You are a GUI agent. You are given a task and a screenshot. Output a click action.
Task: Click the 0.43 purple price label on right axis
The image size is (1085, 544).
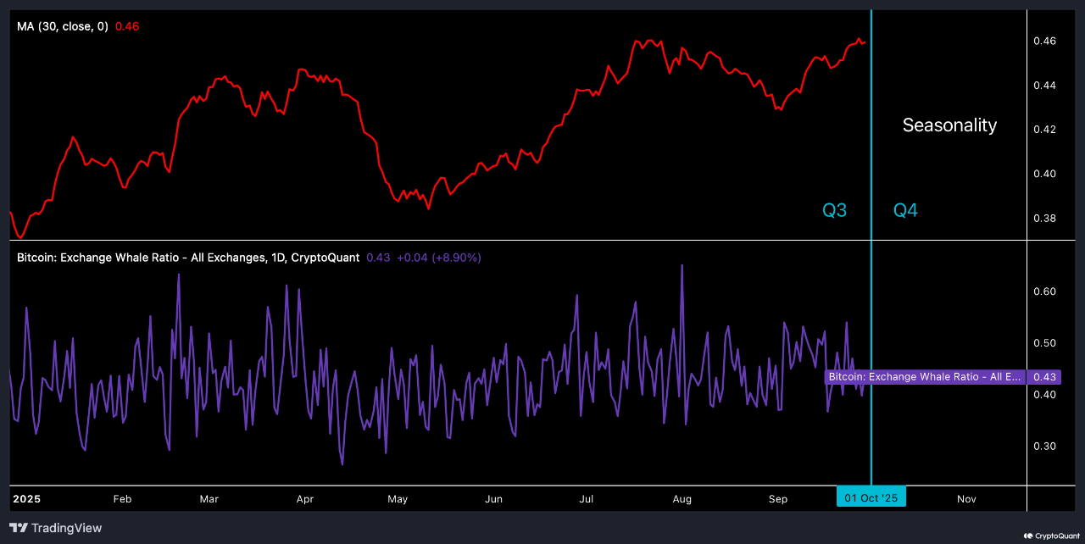click(x=1044, y=377)
